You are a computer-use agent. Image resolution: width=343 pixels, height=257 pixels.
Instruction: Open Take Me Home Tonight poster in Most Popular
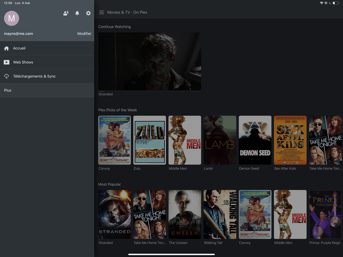tap(149, 214)
